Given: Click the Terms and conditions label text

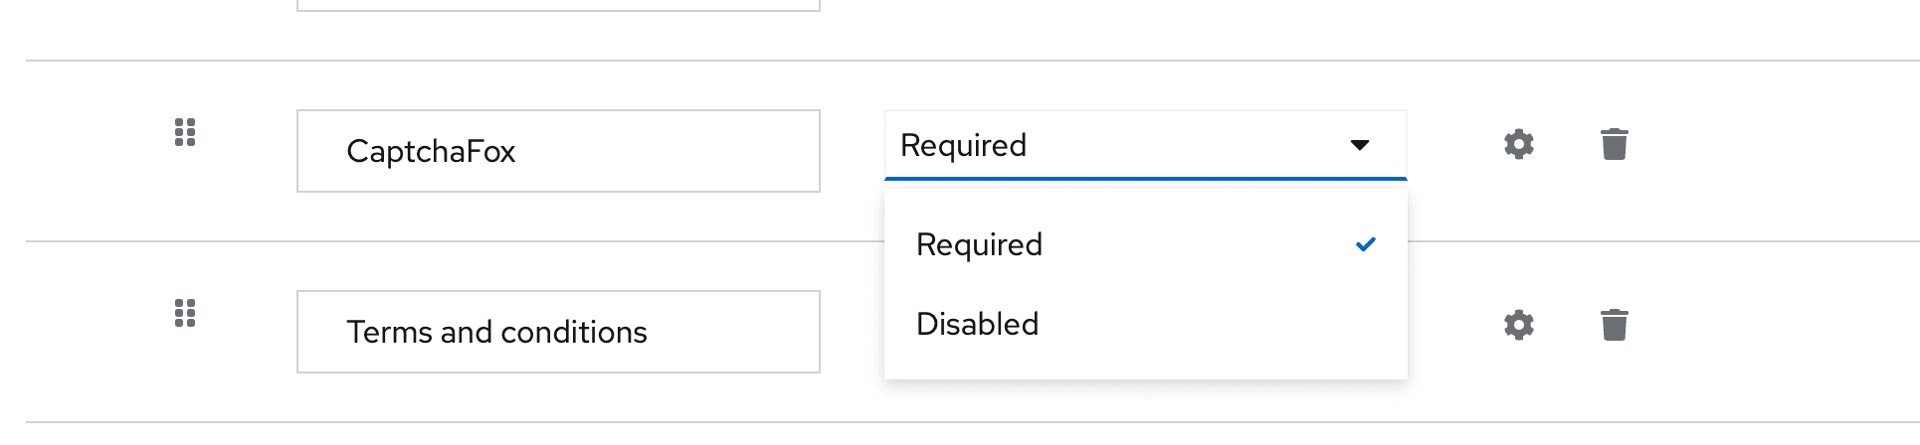Looking at the screenshot, I should click(496, 332).
